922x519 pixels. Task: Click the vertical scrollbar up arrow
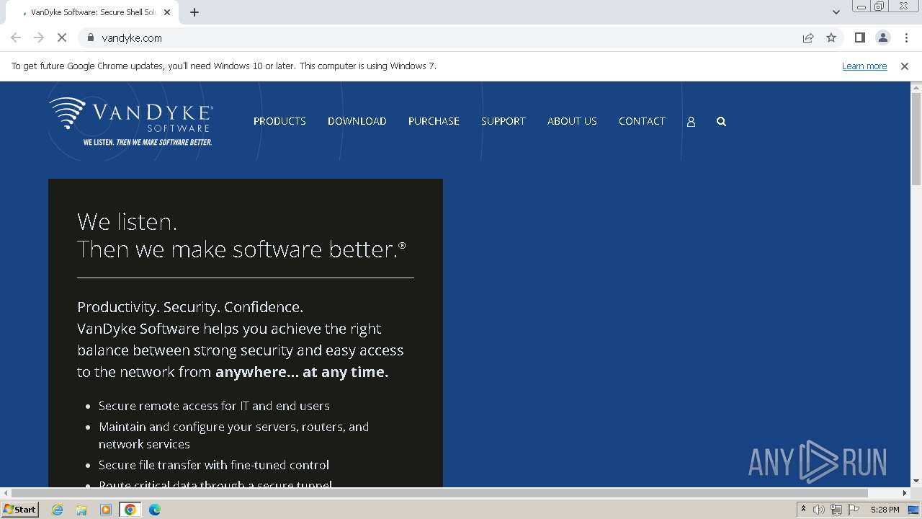pos(916,87)
